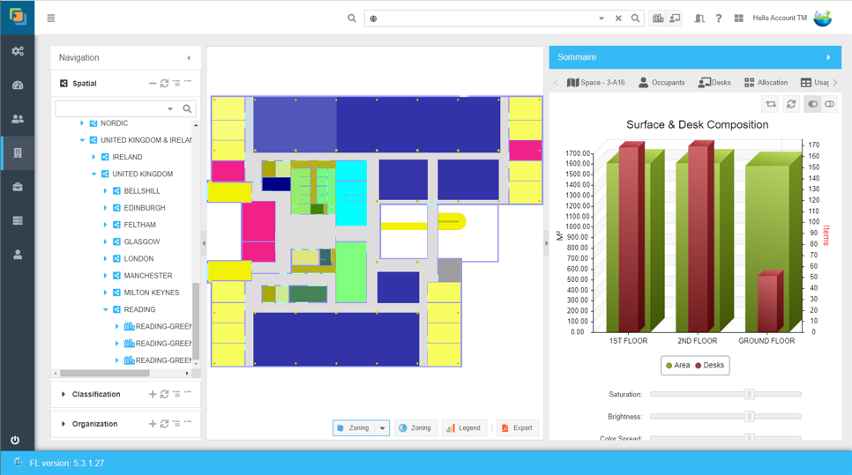Click the swap axes icon above the chart

771,104
